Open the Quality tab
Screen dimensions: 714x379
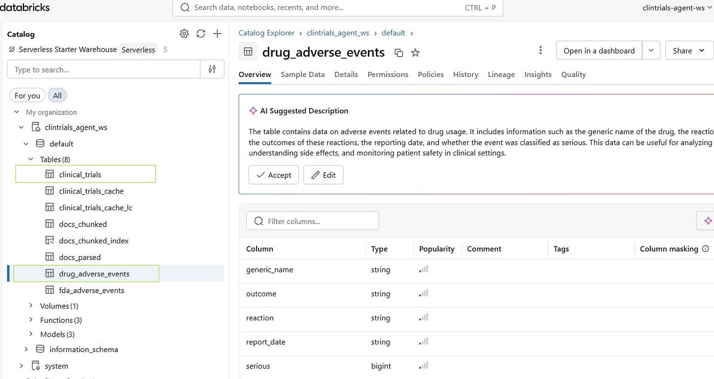click(573, 74)
